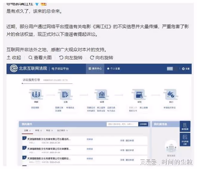
Task: Click the empty messages envelope icon
Action: 171,148
